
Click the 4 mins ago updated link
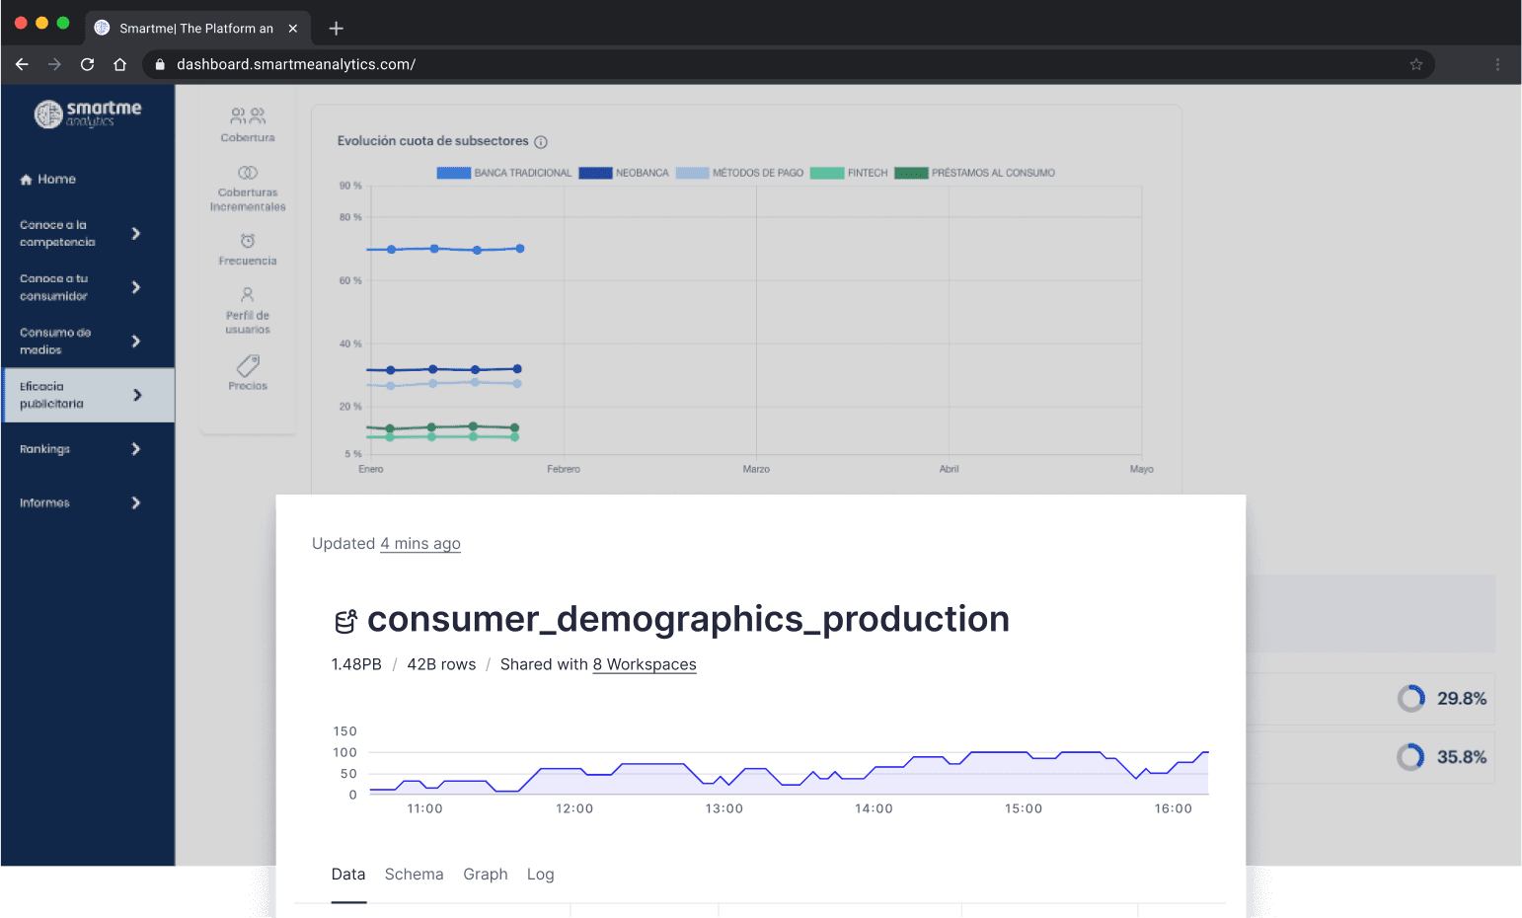click(419, 543)
